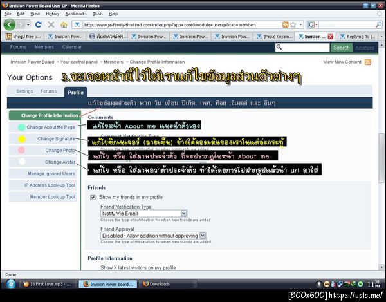Open Change Photo page

43,150
